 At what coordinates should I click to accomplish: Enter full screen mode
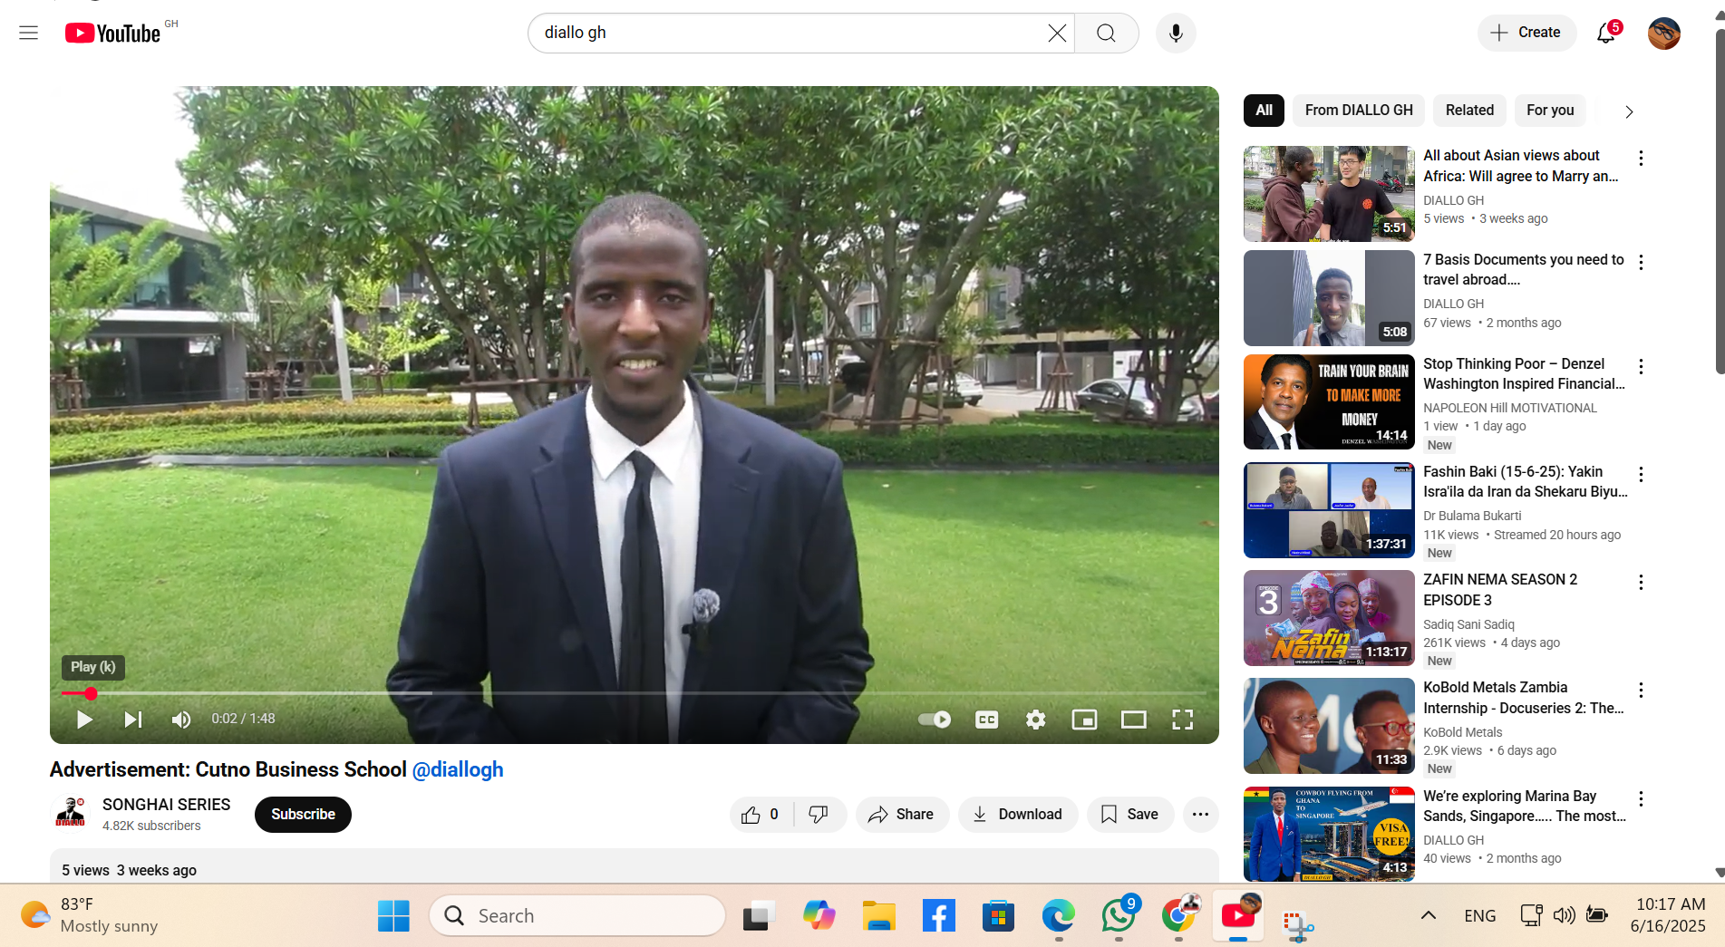[1182, 720]
